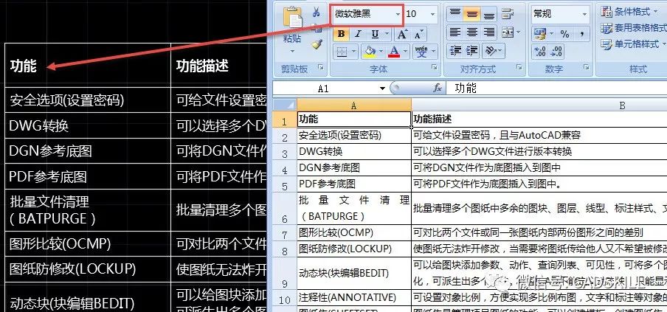Select row 6 header
This screenshot has height=312, width=667.
[285, 208]
